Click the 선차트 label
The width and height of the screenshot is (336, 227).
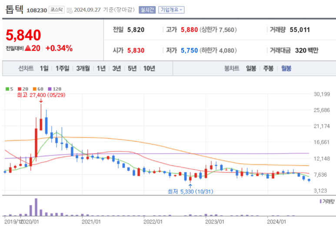point(26,69)
